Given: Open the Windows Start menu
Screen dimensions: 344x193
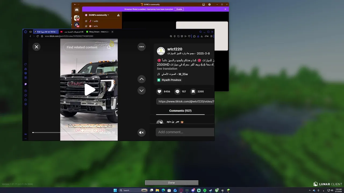Looking at the screenshot, I should coord(115,190).
